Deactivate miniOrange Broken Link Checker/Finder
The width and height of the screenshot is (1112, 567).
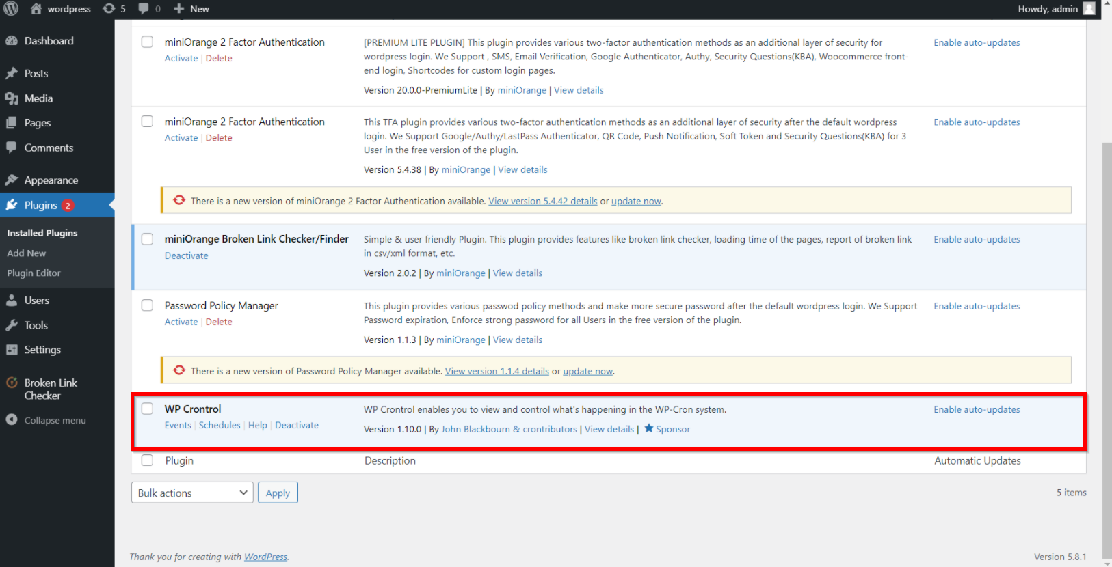click(187, 255)
